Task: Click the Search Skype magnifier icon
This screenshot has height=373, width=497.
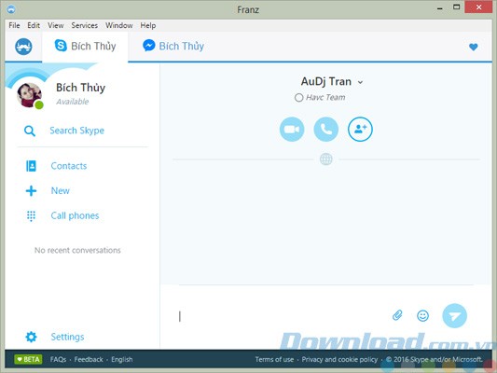Action: [30, 131]
